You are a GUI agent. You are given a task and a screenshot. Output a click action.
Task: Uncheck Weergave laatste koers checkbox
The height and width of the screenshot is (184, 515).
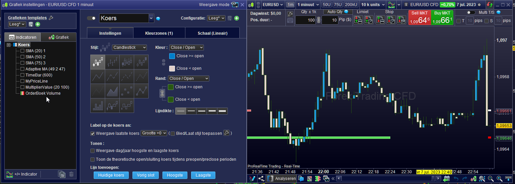[x=93, y=133]
